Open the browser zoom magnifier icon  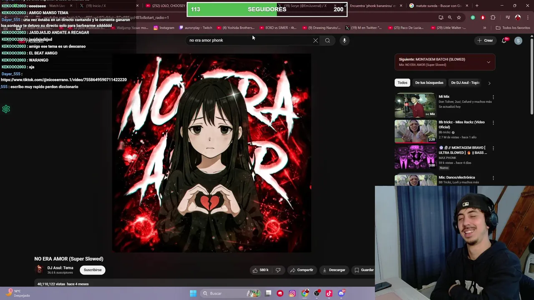[450, 17]
